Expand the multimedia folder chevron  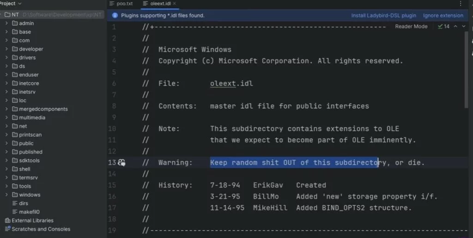tap(6, 117)
